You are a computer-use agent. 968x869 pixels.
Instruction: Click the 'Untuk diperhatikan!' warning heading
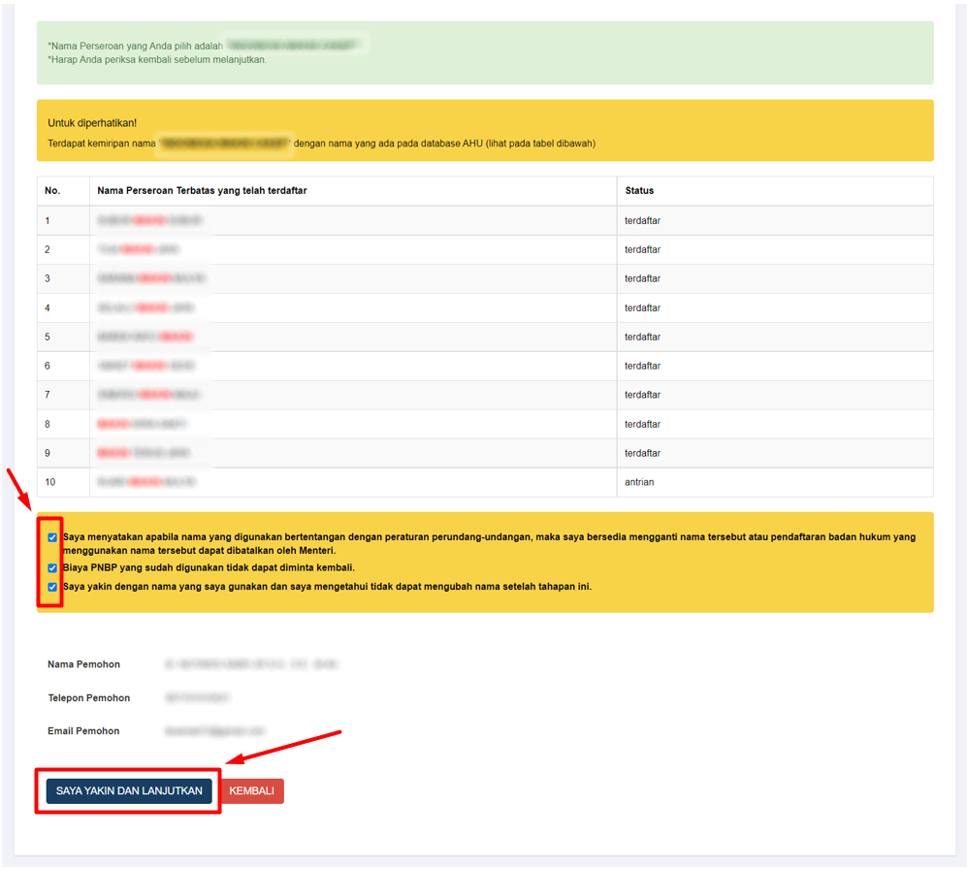point(92,123)
